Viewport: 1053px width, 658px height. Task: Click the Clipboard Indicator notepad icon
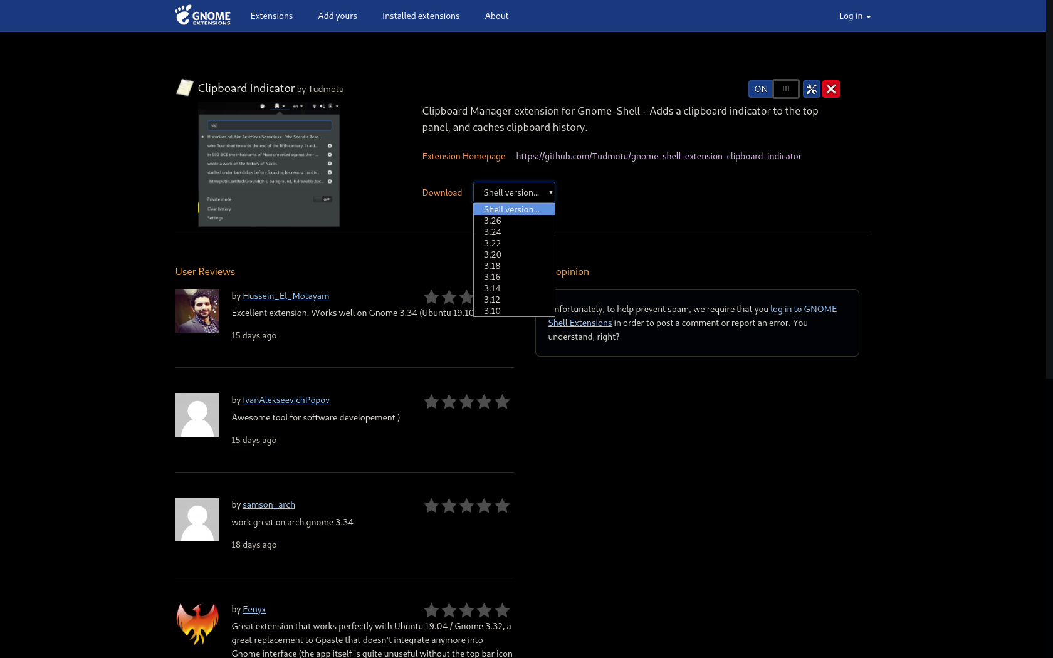pos(184,87)
